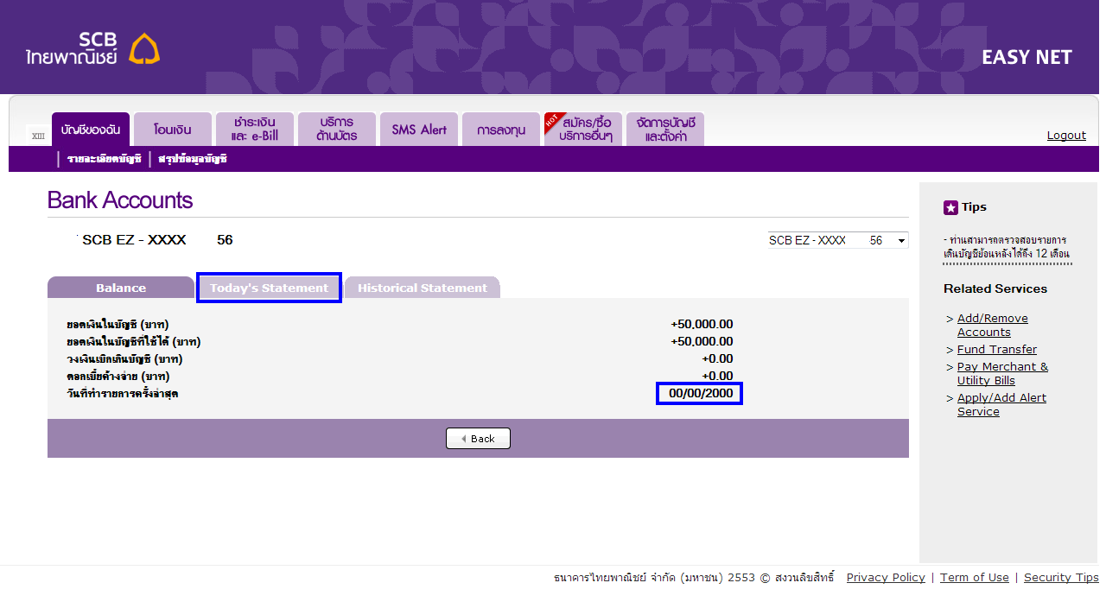Open the บัญชีของฉัน tab
This screenshot has height=602, width=1106.
(91, 130)
